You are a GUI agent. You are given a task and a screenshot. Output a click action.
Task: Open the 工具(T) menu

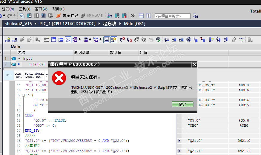pos(24,9)
